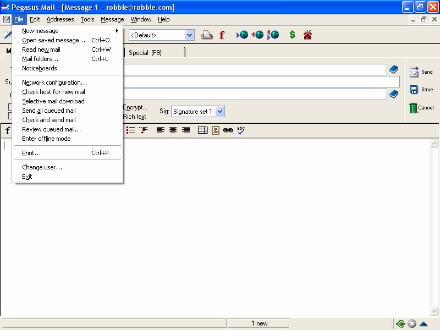
Task: Click the printer icon in the toolbar
Action: coord(207,35)
